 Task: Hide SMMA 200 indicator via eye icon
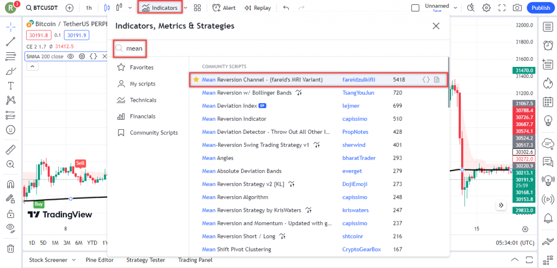click(71, 57)
